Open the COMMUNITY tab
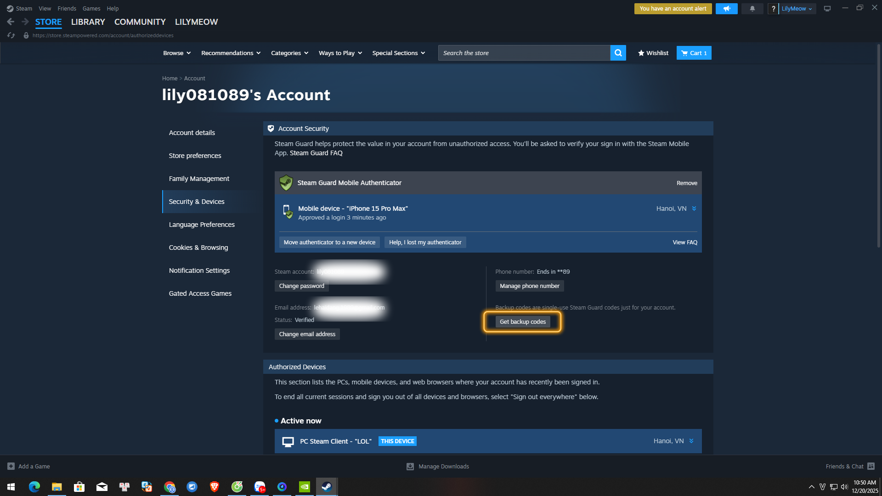The width and height of the screenshot is (882, 496). tap(140, 22)
